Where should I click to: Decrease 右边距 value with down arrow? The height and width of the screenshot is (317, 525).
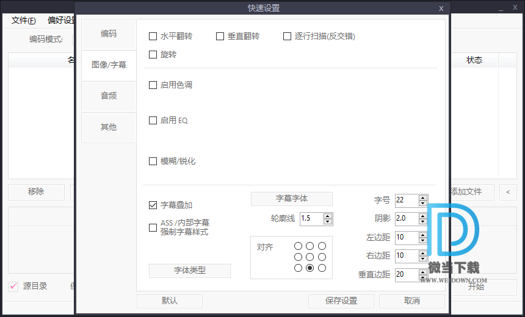point(422,259)
